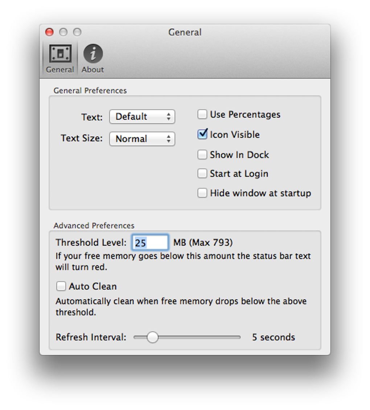The image size is (370, 410).
Task: Click the Refresh Interval slider knob
Action: [153, 337]
